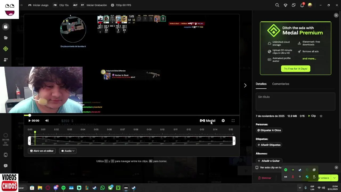Image resolution: width=341 pixels, height=192 pixels.
Task: Favorite the clip with the star icon
Action: coord(321,116)
